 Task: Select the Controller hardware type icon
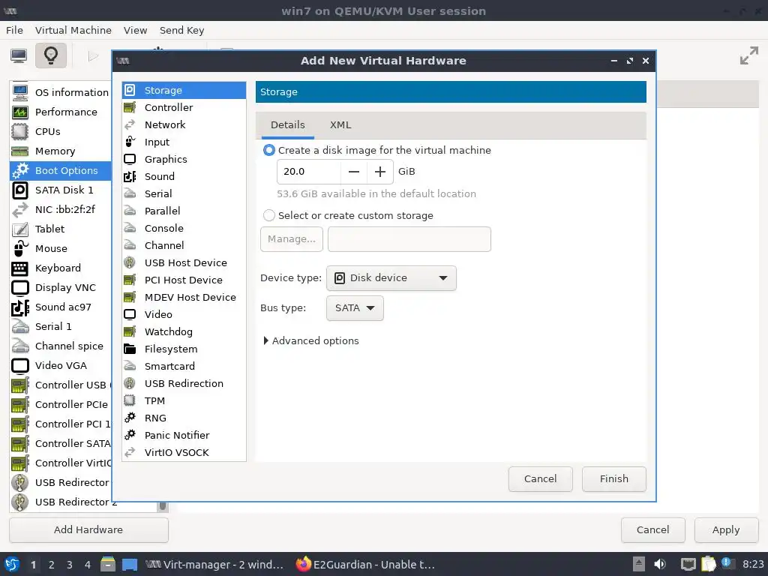click(x=130, y=107)
